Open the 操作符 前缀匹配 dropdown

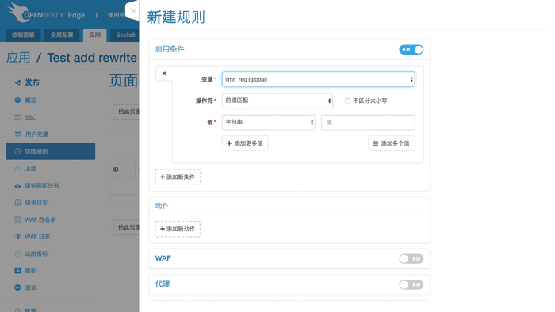click(x=277, y=101)
